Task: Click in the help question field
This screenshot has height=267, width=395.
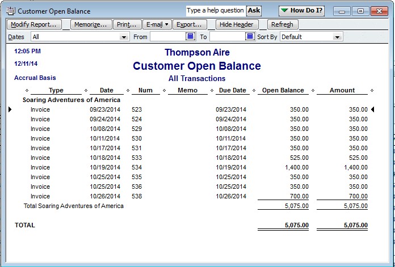Action: tap(216, 11)
